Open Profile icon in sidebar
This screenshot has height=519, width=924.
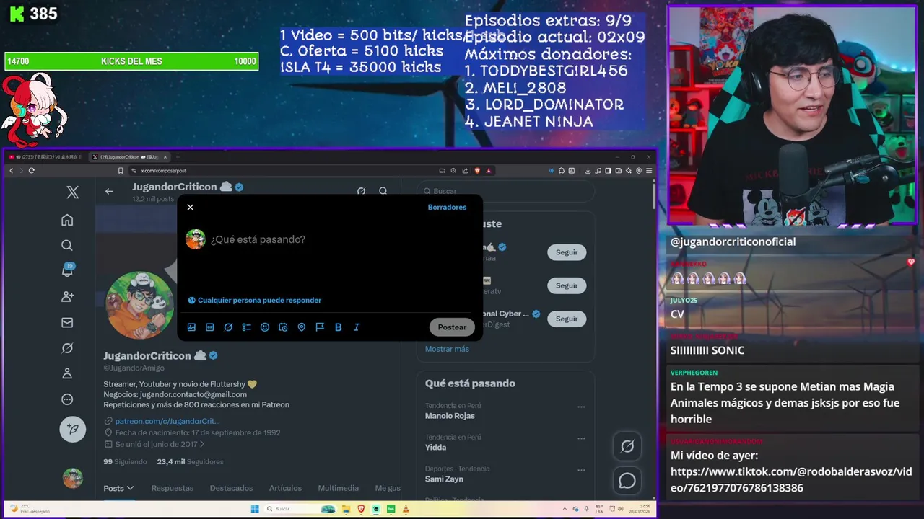pyautogui.click(x=67, y=373)
